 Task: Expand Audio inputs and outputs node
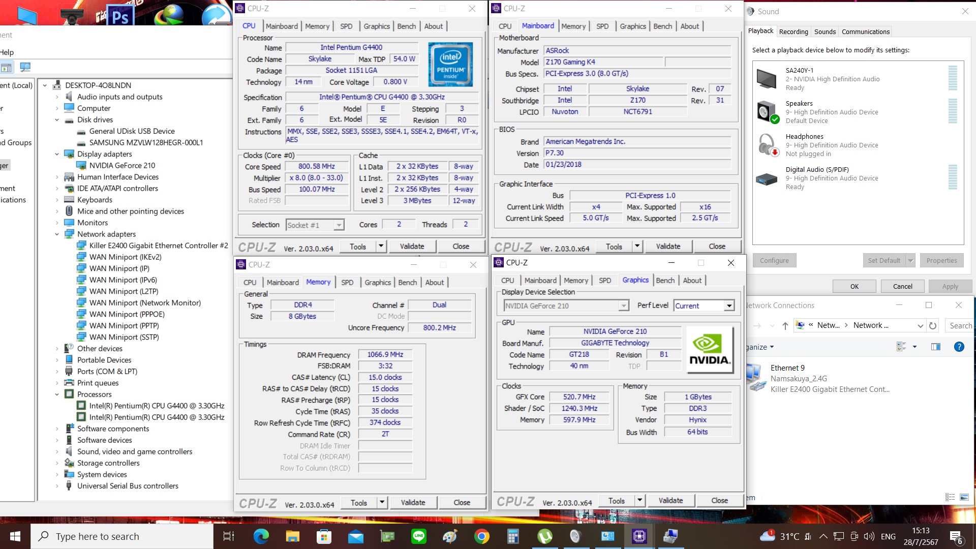(x=56, y=97)
